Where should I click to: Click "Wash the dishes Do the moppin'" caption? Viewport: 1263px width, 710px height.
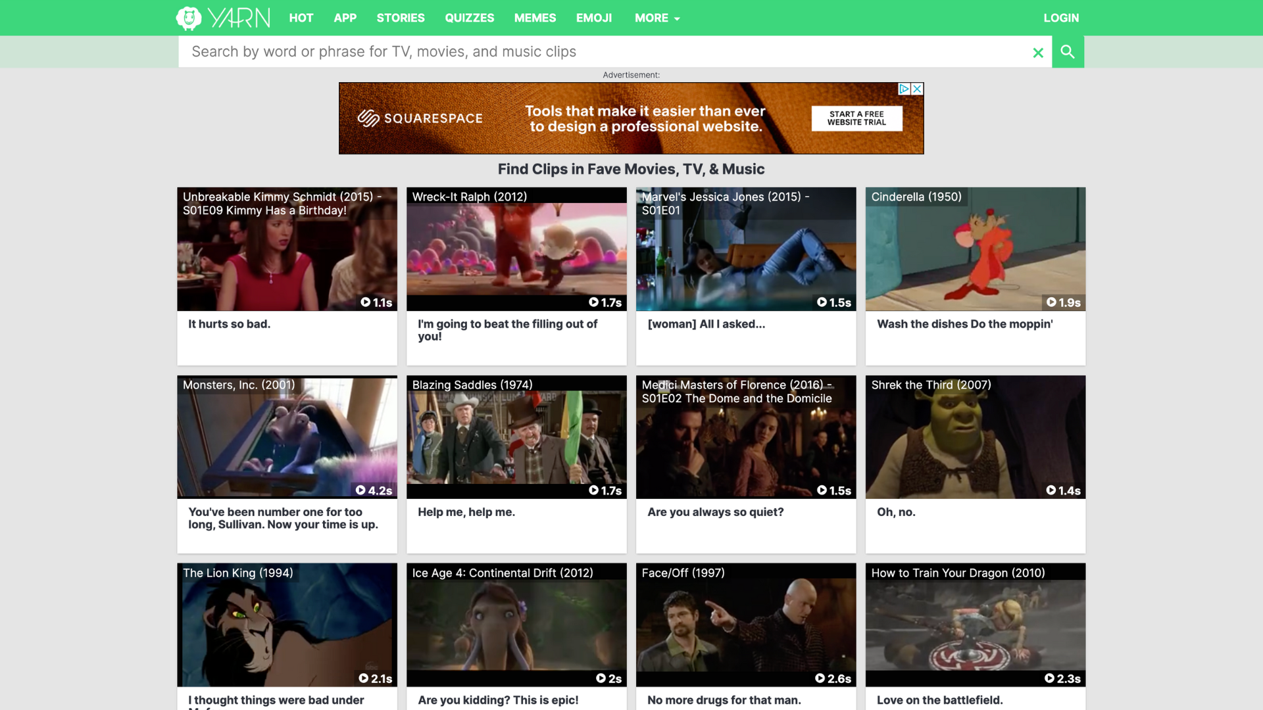tap(965, 324)
